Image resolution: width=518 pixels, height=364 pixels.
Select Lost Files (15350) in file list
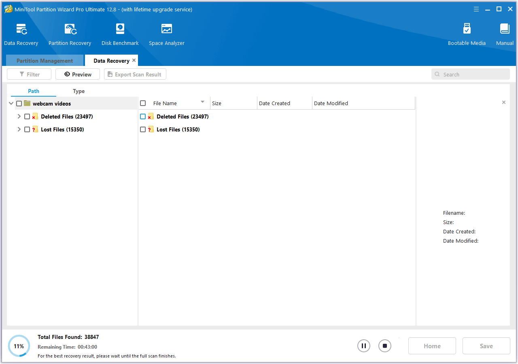coord(178,129)
